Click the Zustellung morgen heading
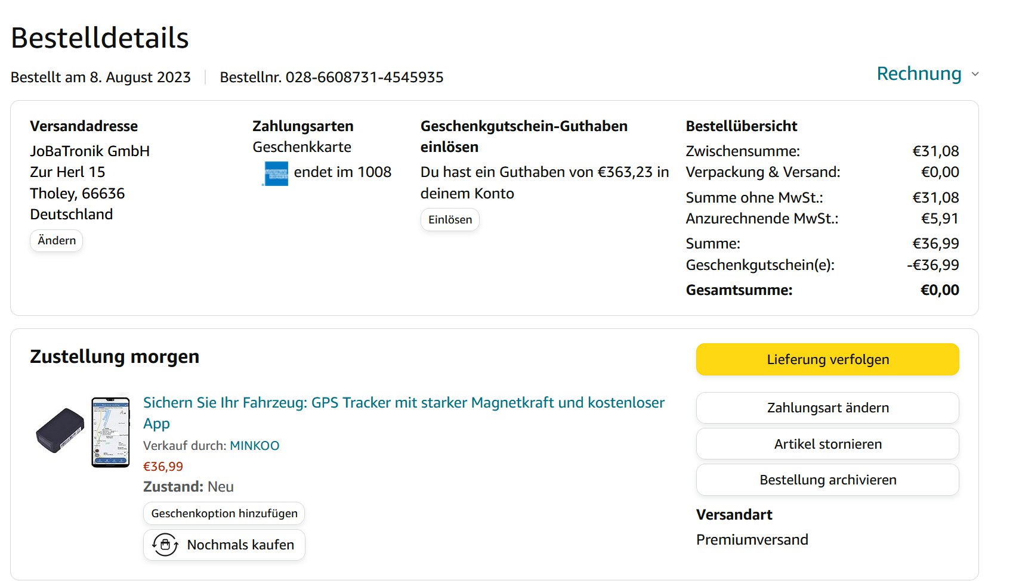The image size is (1016, 581). (115, 357)
